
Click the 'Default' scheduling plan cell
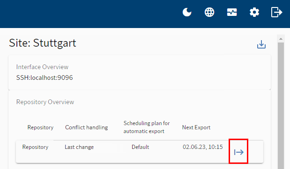click(x=141, y=147)
